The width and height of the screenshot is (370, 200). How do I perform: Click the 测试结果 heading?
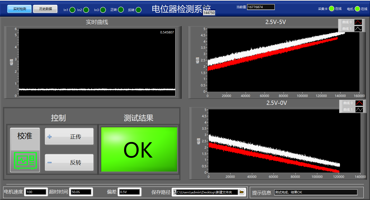coord(139,118)
